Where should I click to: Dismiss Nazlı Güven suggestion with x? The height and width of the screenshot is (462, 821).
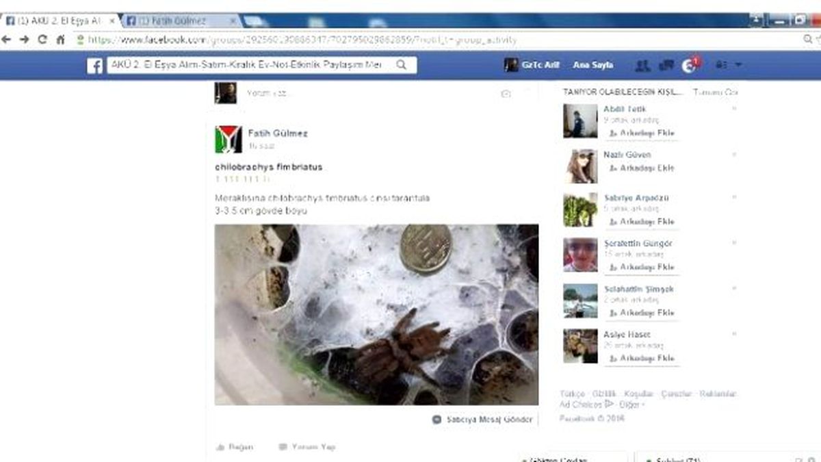coord(734,155)
